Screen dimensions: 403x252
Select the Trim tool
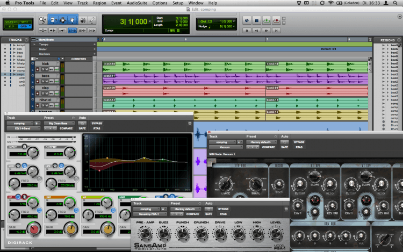[x=53, y=20]
